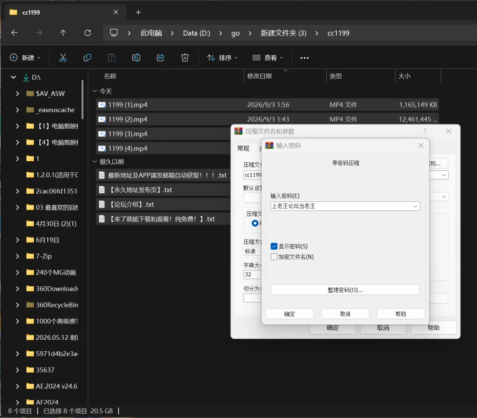Click the Refresh icon in navigation bar
The width and height of the screenshot is (477, 418).
tap(88, 33)
